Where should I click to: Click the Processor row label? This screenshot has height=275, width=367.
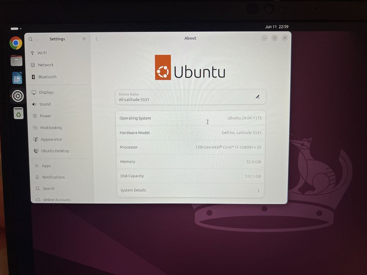(128, 147)
